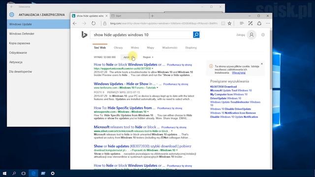Select Dla deweloperów in Settings sidebar
Image resolution: width=315 pixels, height=177 pixels.
click(x=38, y=71)
